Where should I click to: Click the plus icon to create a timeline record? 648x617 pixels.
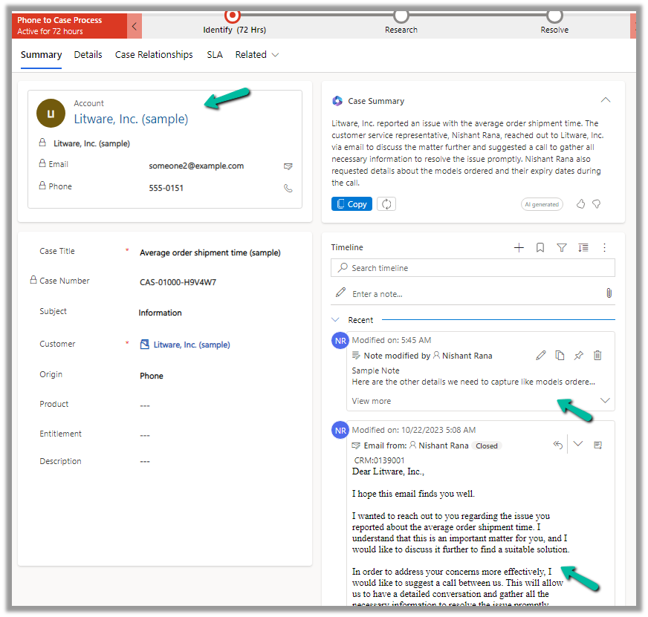(x=519, y=248)
